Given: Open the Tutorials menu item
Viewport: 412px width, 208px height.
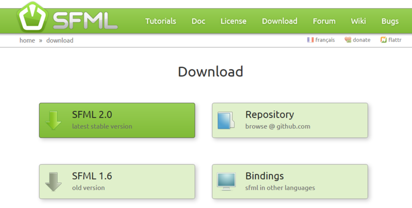Looking at the screenshot, I should 161,21.
